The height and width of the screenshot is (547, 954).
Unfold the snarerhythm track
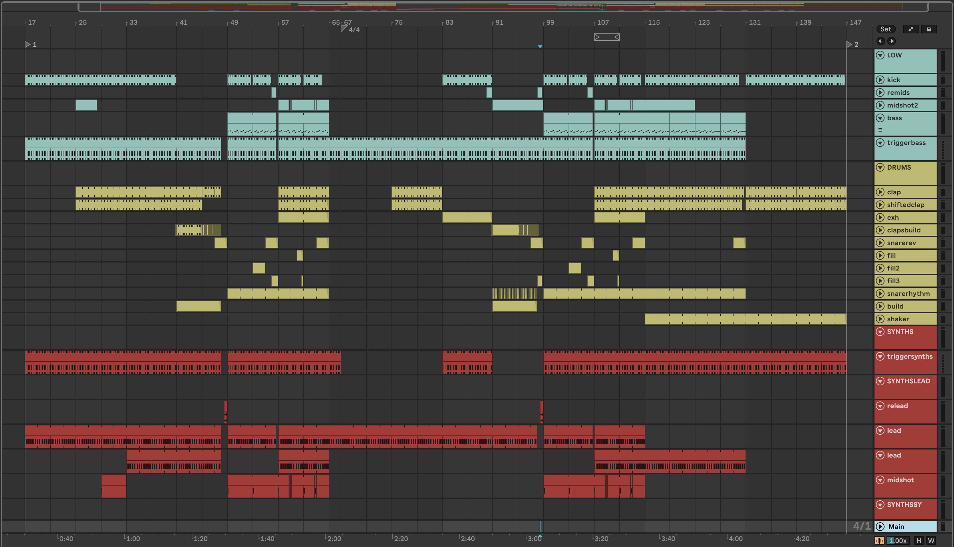pos(881,294)
